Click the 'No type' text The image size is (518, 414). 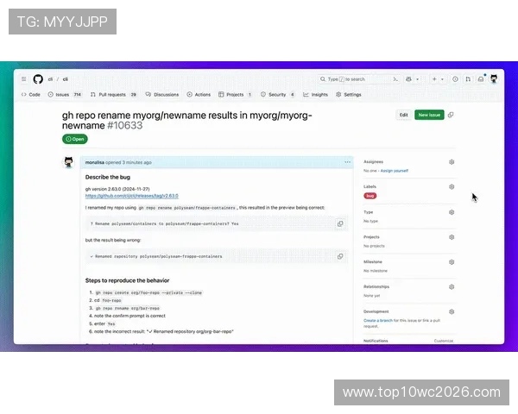click(x=370, y=221)
